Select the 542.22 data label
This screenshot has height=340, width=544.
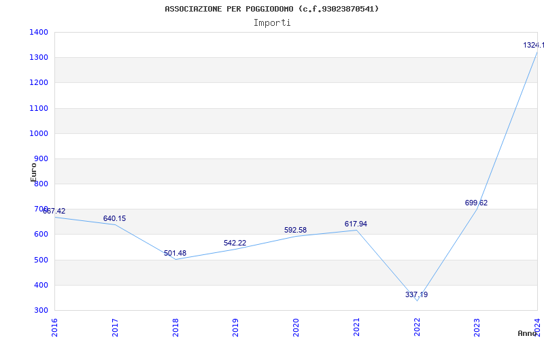click(x=235, y=243)
